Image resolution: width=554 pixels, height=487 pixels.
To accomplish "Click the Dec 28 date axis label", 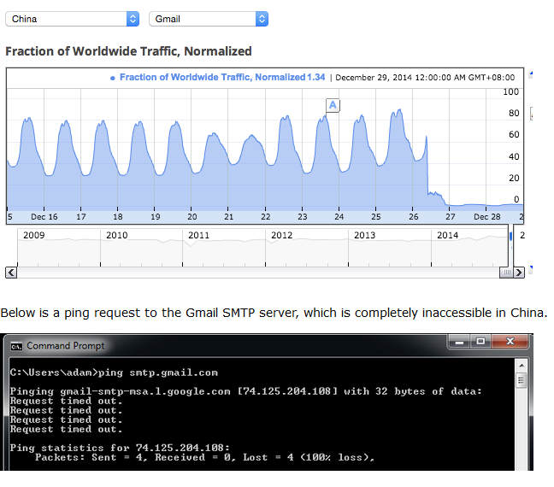I will (487, 217).
